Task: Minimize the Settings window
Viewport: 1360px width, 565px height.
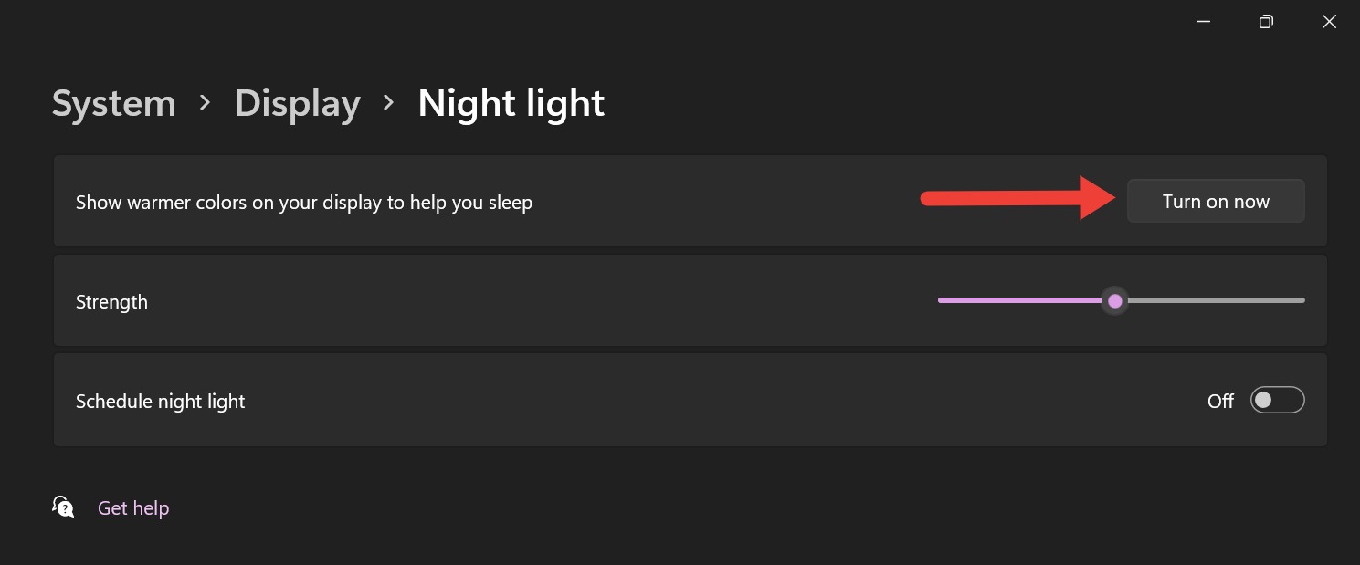Action: coord(1203,22)
